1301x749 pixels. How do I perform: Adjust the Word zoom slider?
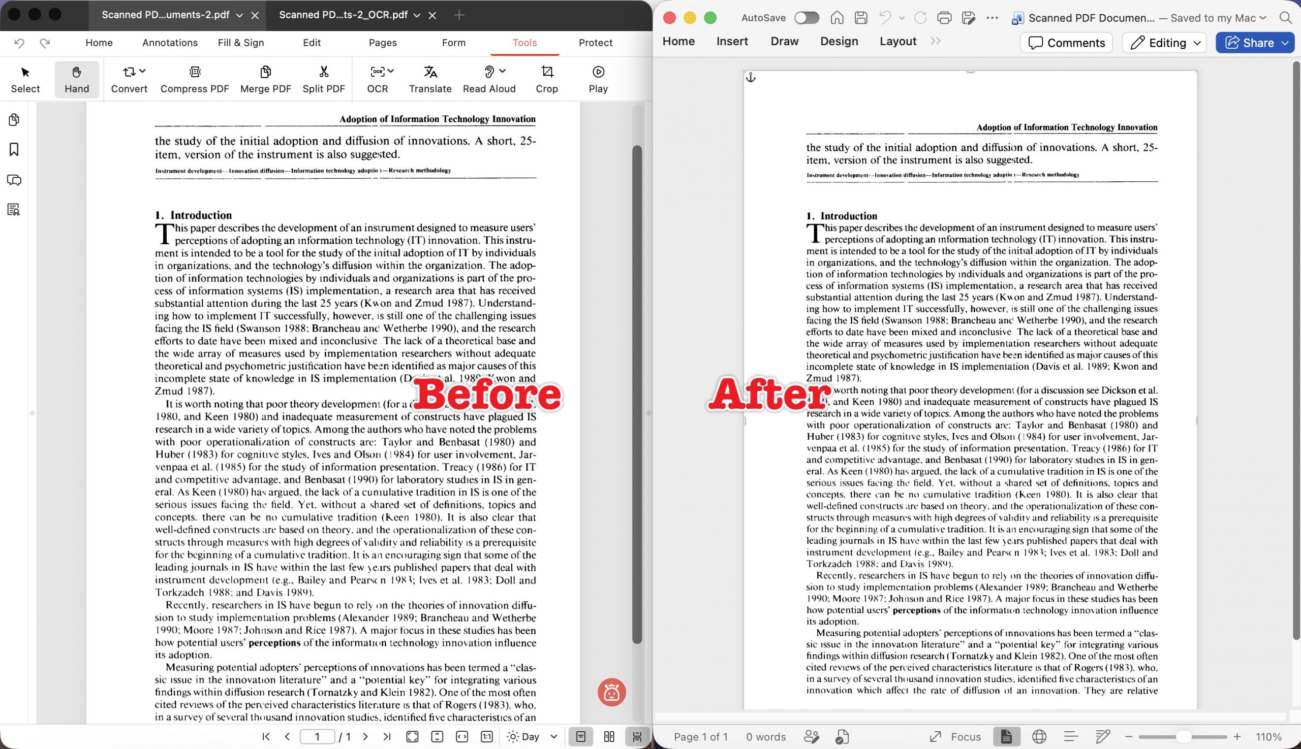coord(1183,737)
